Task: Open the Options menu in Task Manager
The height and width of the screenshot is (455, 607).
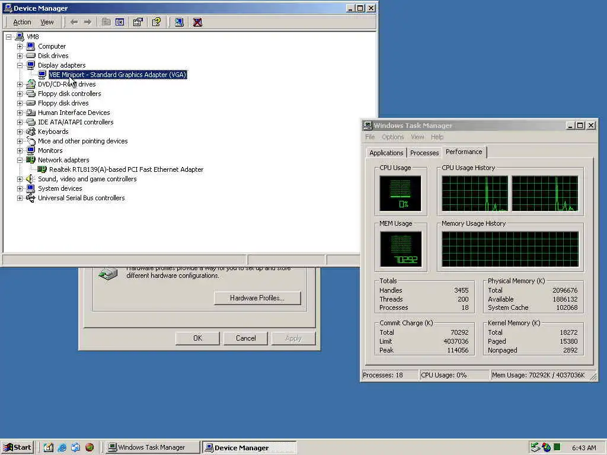Action: [x=392, y=137]
